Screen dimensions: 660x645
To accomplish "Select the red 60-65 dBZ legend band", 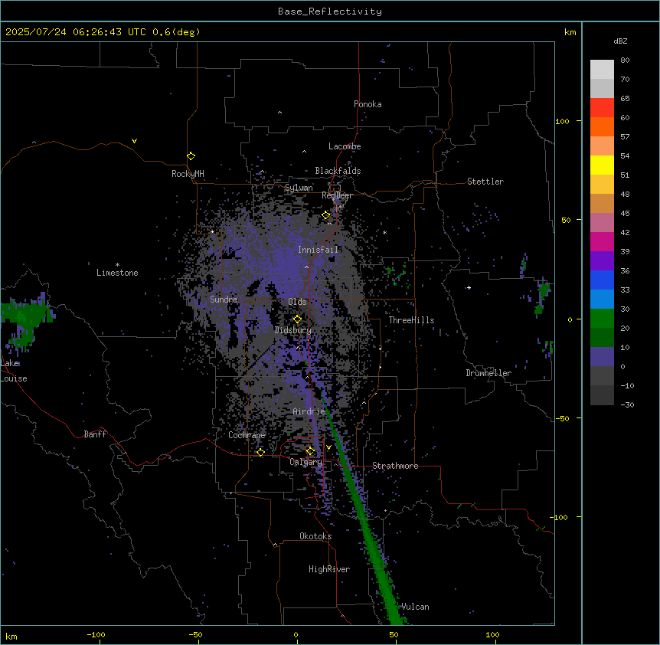I will [x=602, y=108].
